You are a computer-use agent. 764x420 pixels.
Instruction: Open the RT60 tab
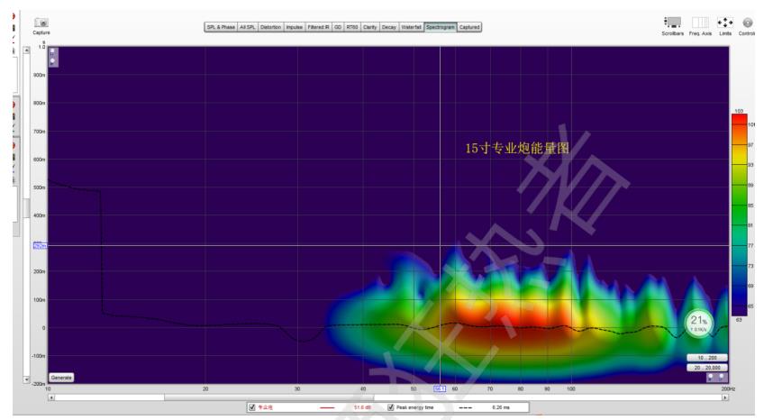[352, 27]
